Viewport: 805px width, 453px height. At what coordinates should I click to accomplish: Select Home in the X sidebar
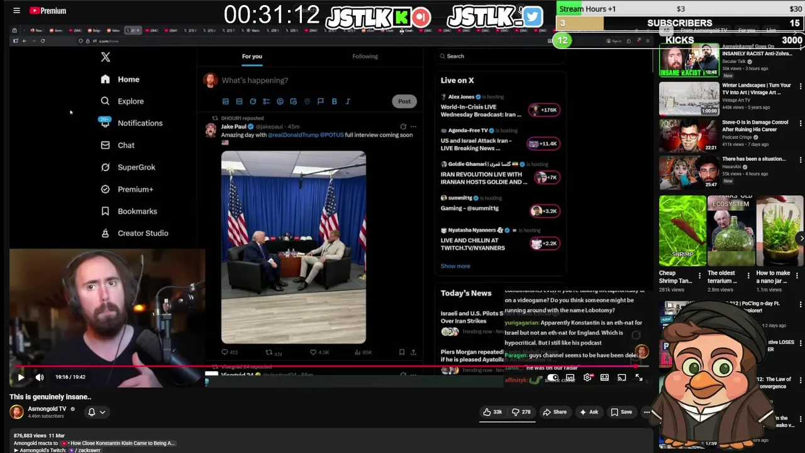click(120, 79)
